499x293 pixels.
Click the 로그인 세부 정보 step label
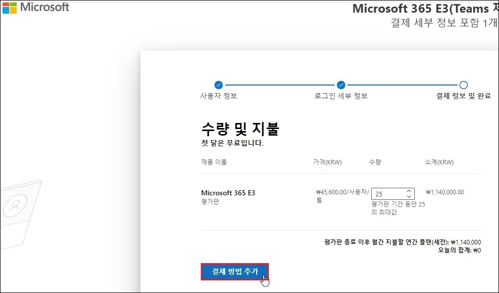(x=341, y=96)
